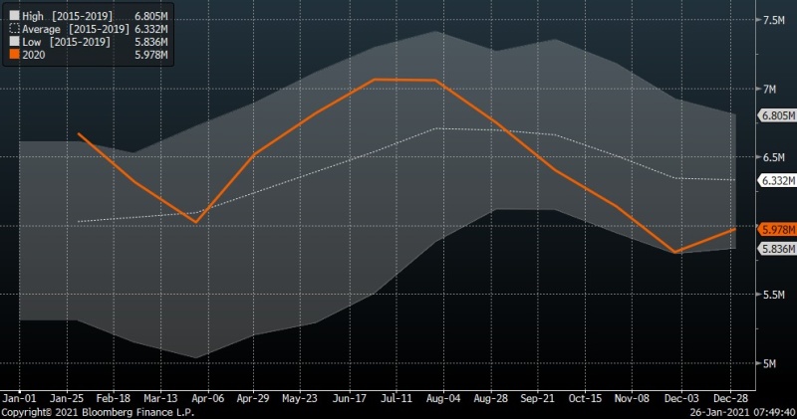This screenshot has height=419, width=797.
Task: Click the Jan-25 x-axis date
Action: (x=67, y=399)
